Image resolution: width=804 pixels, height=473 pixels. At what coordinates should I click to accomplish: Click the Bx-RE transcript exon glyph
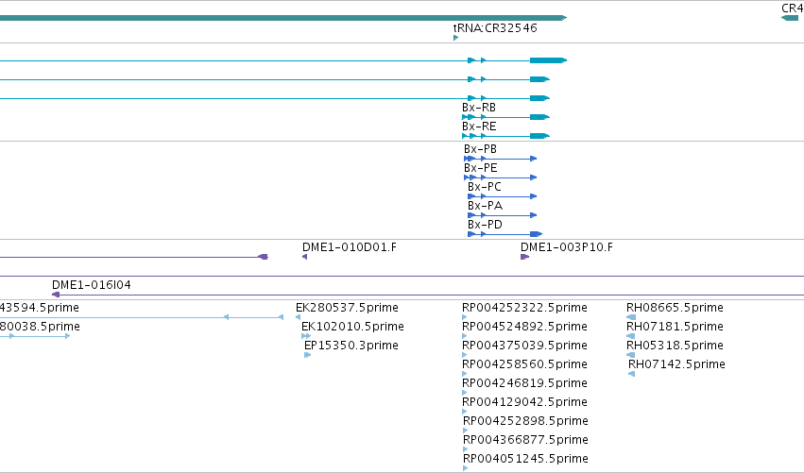(539, 136)
